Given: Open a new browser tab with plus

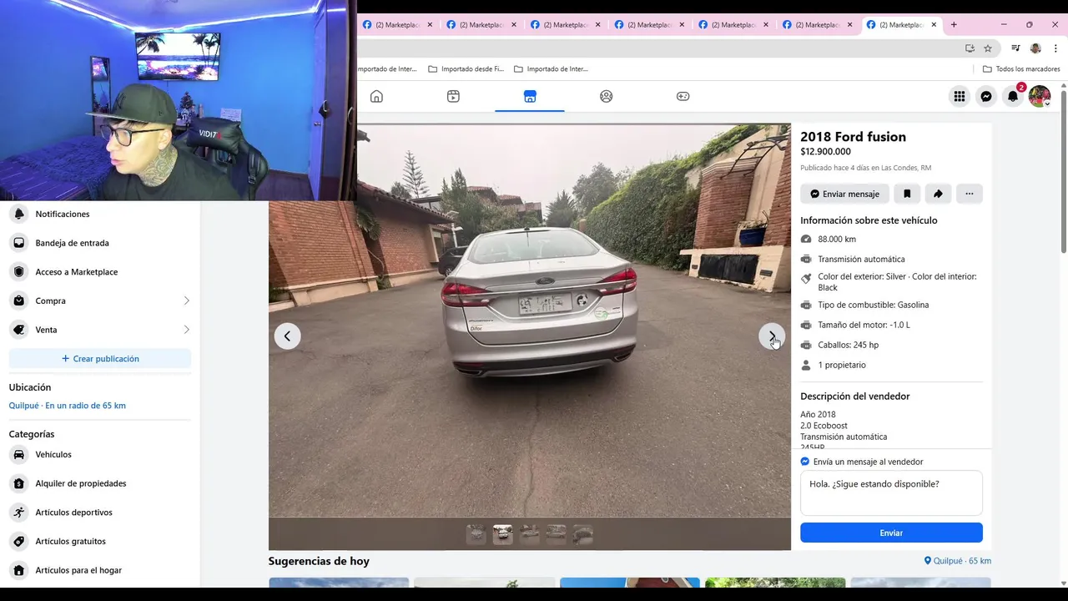Looking at the screenshot, I should click(954, 25).
